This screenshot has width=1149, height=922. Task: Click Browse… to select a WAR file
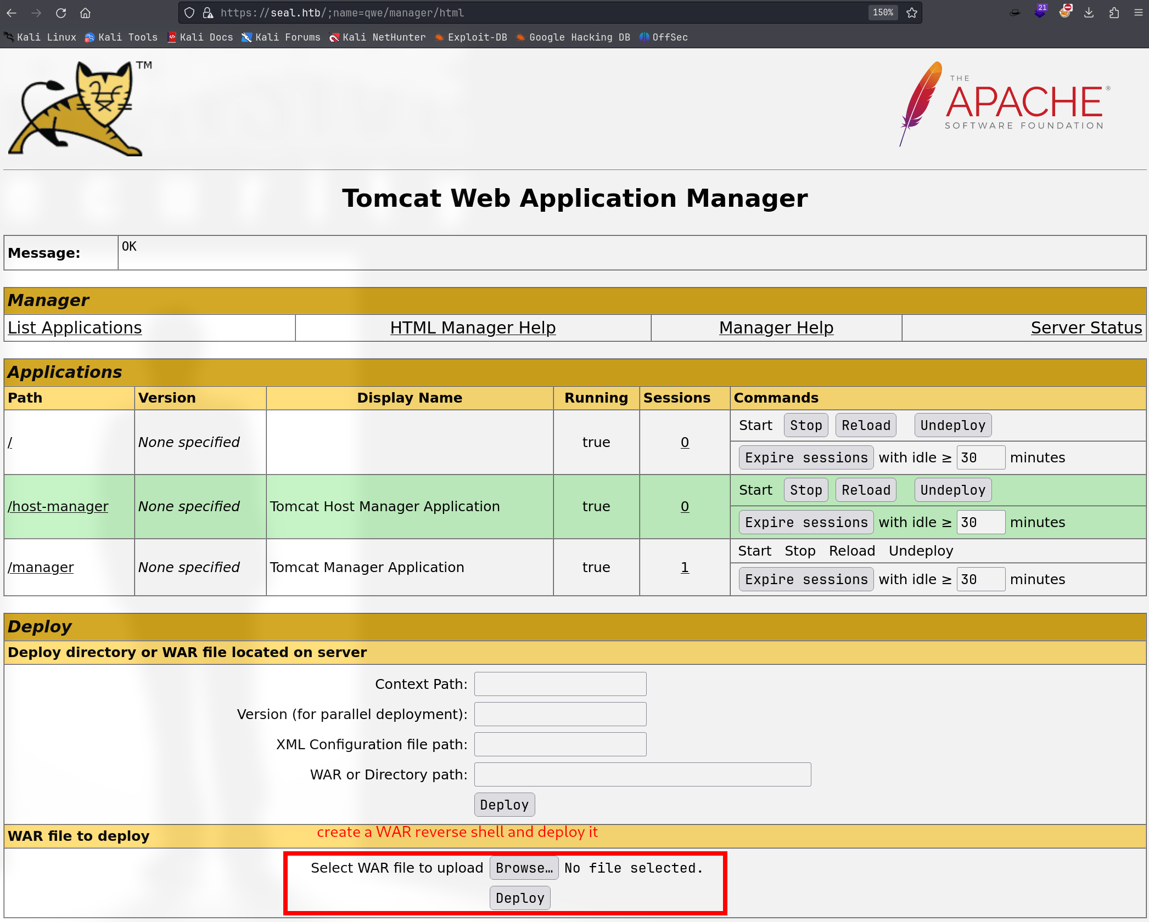[x=524, y=868]
